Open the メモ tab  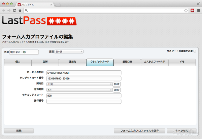182,62
